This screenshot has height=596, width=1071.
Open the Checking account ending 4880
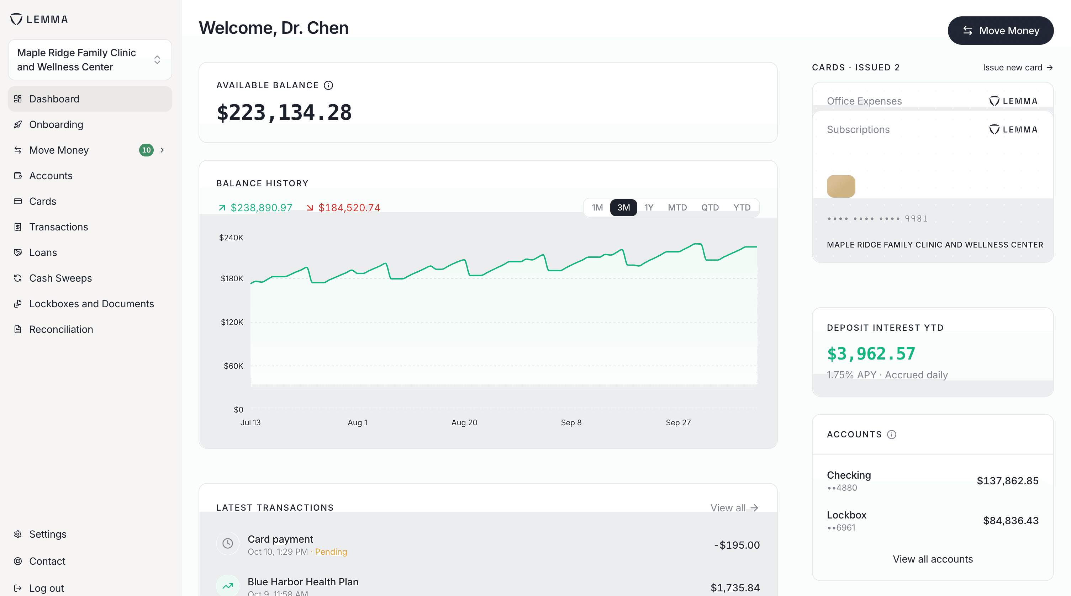pos(933,481)
